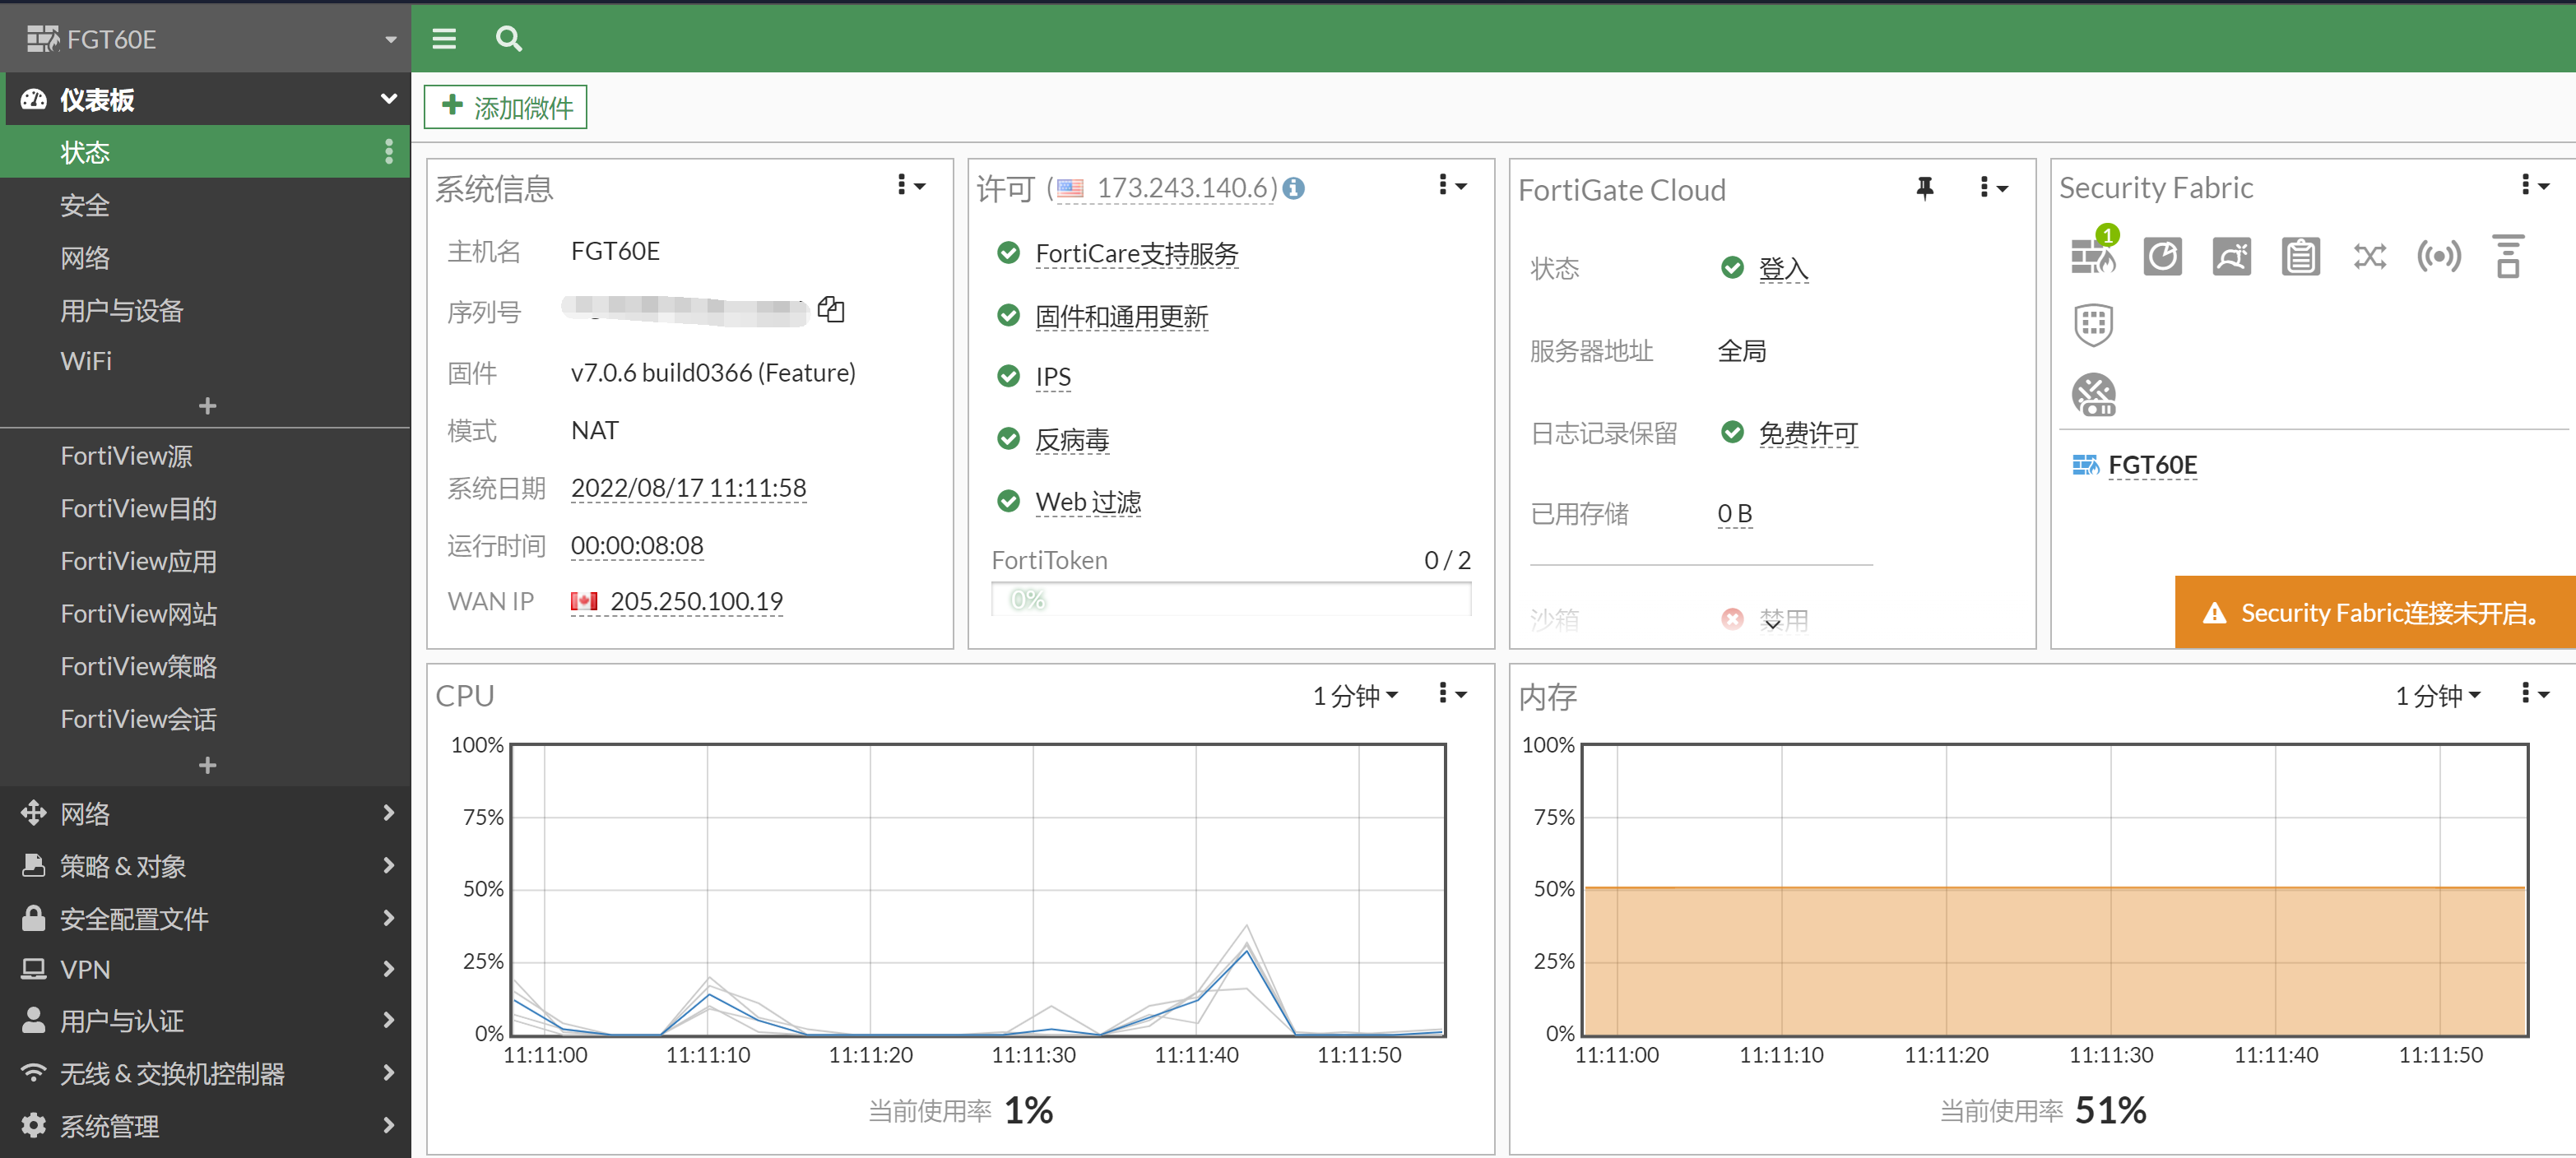Open 系统信息 widget options dropdown

910,186
